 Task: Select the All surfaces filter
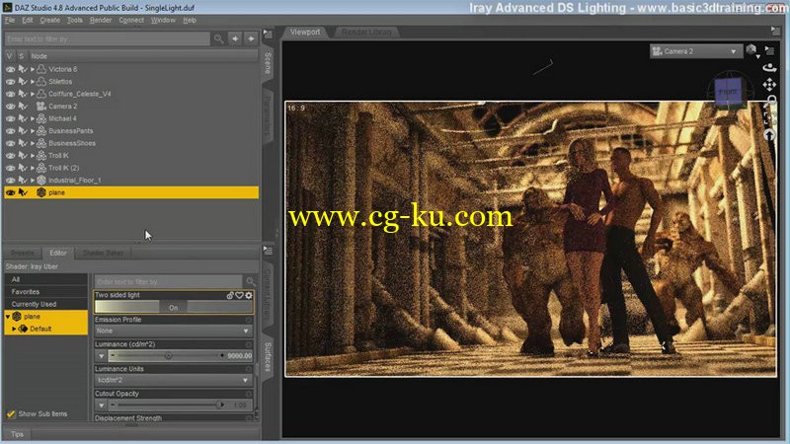coord(46,279)
